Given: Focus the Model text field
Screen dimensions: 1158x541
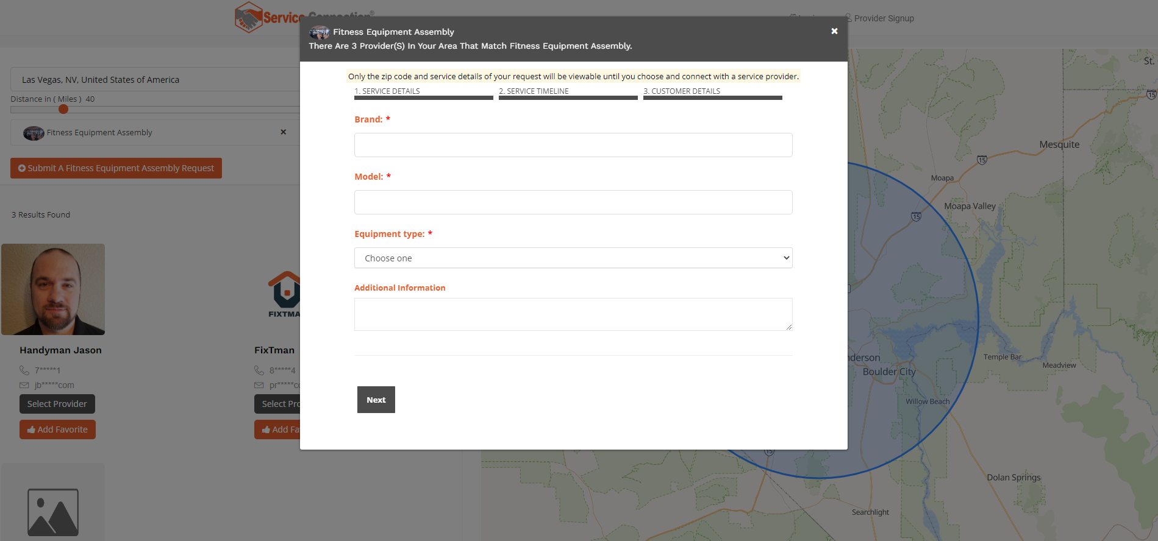Looking at the screenshot, I should (x=573, y=202).
